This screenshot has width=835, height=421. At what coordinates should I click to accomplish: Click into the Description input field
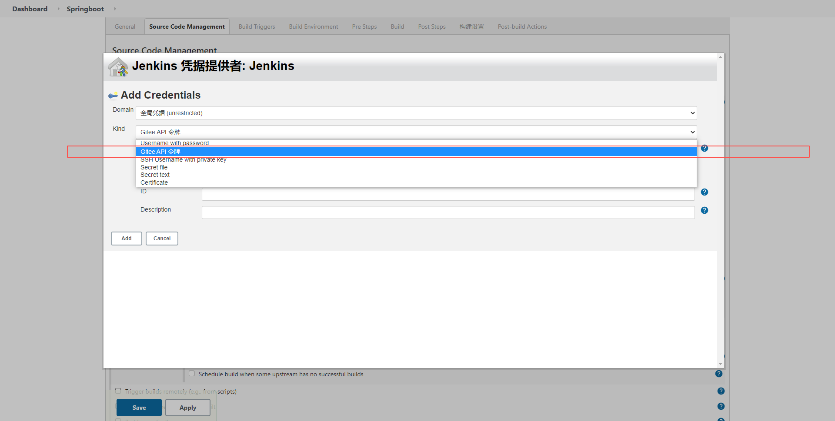point(448,212)
